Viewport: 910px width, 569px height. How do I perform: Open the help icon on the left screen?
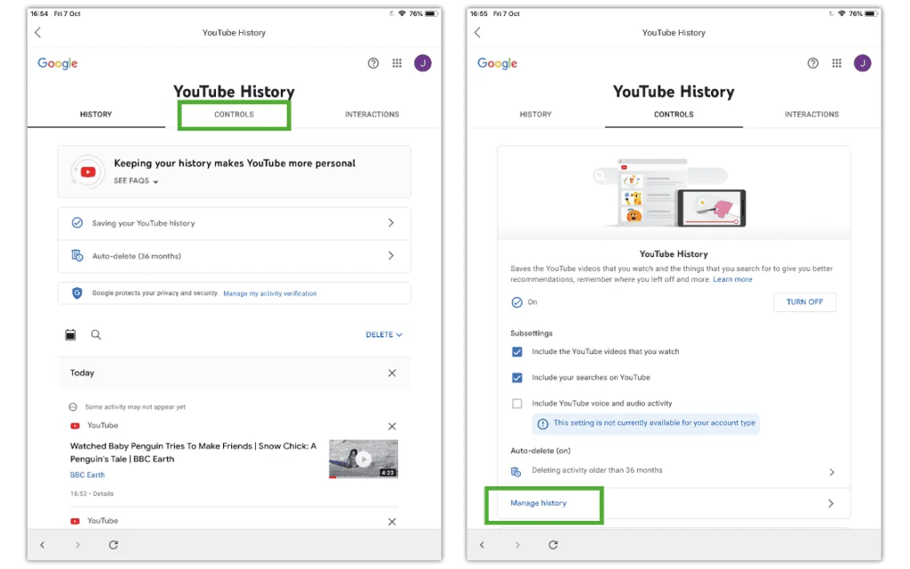373,63
